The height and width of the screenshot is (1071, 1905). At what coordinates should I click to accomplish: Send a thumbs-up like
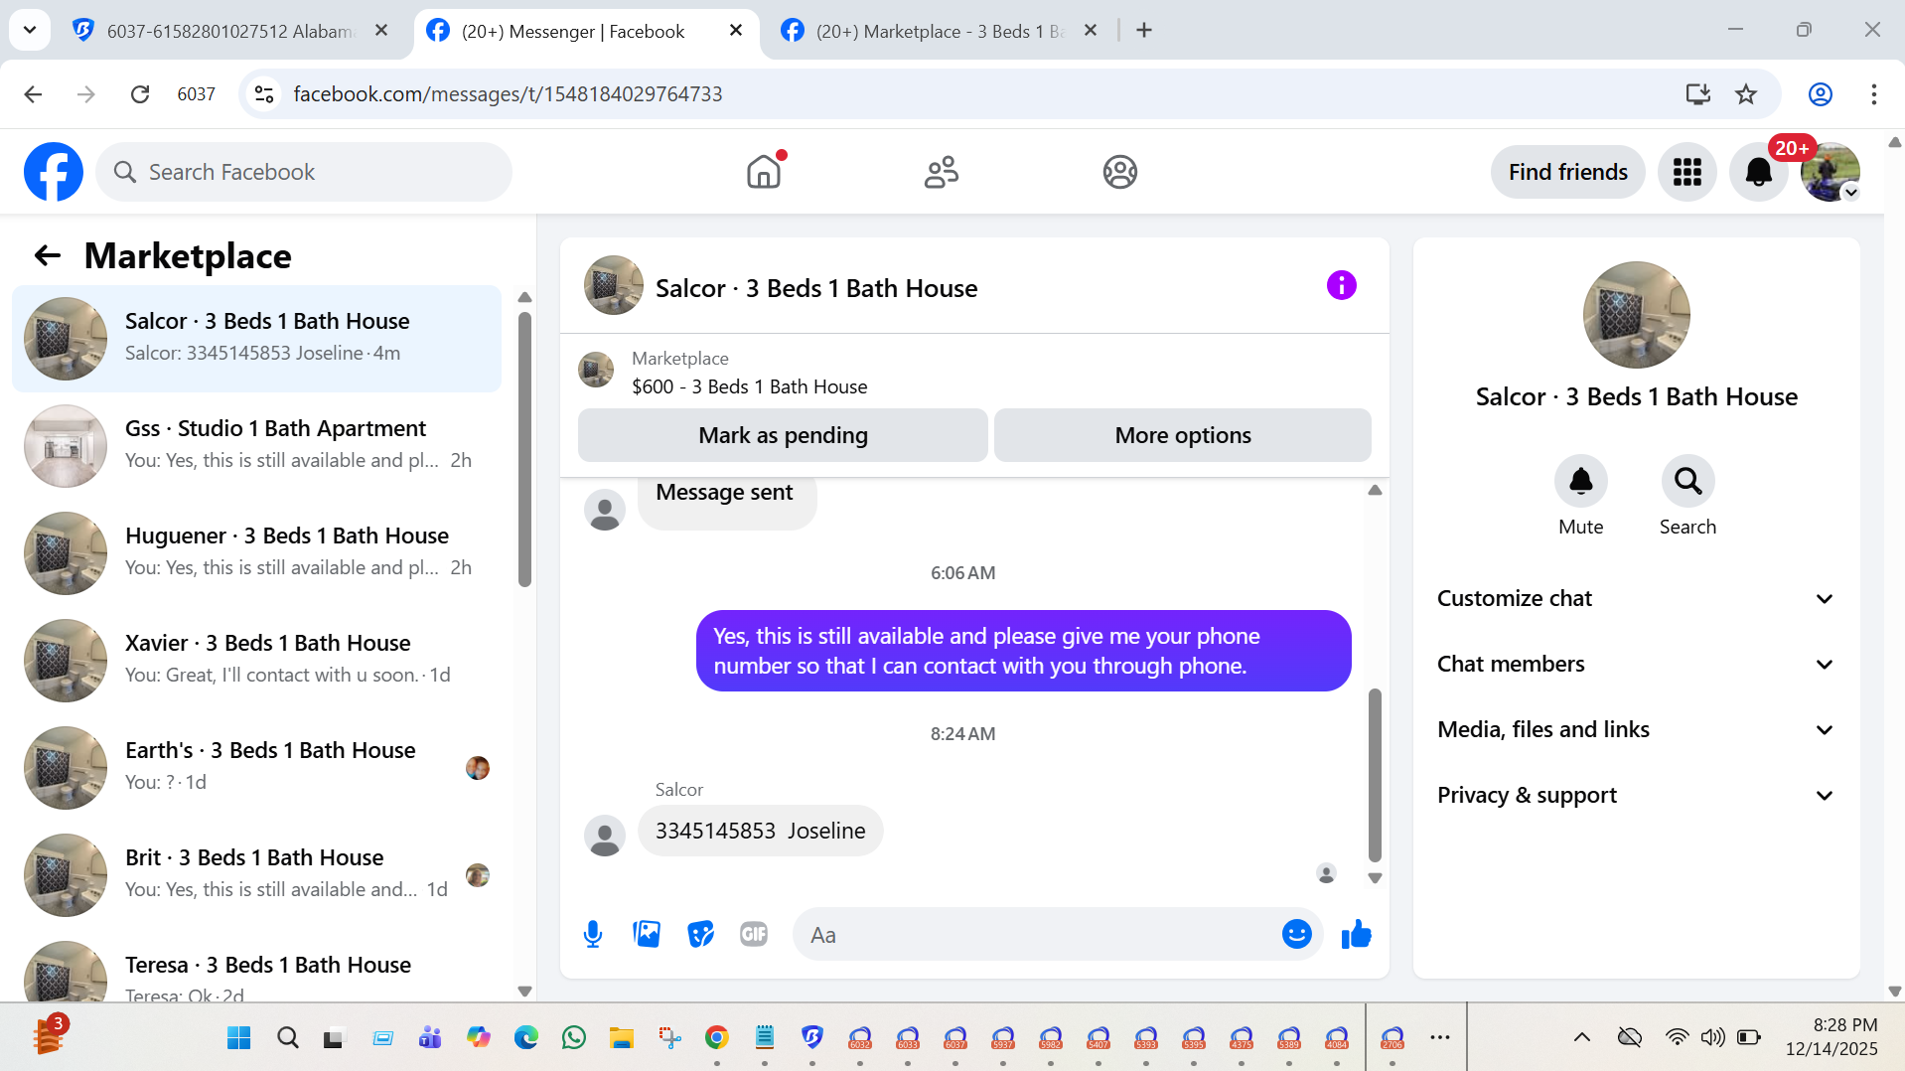click(x=1356, y=934)
